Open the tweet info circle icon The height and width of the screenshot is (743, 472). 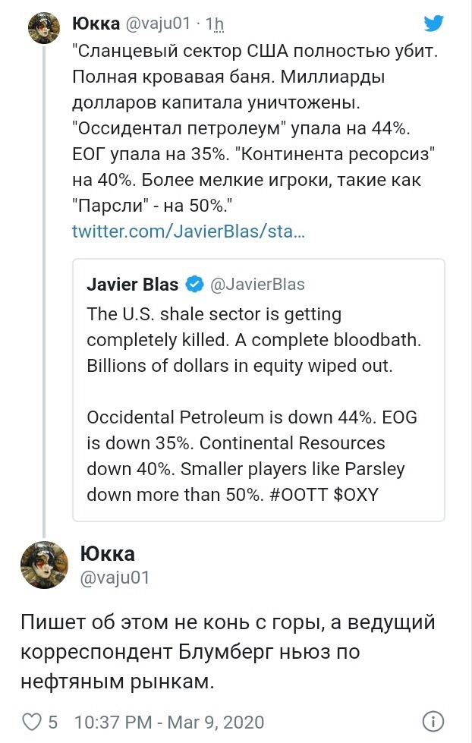pyautogui.click(x=433, y=722)
